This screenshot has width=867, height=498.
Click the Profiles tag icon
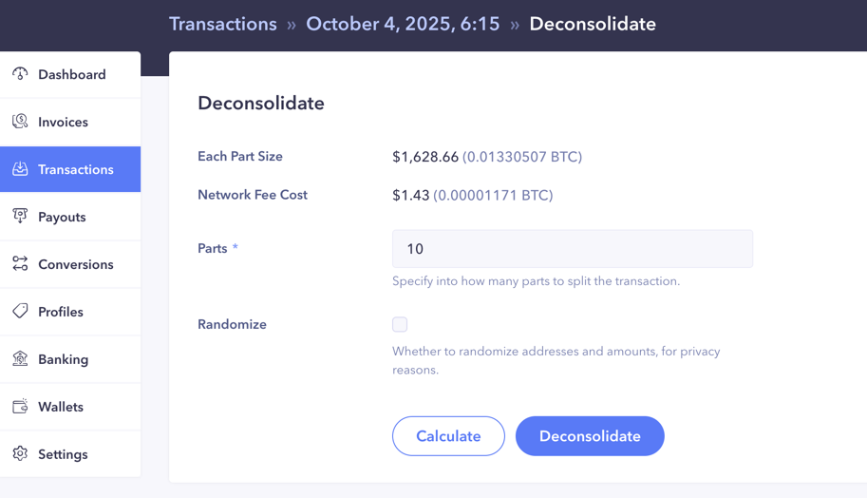[20, 312]
